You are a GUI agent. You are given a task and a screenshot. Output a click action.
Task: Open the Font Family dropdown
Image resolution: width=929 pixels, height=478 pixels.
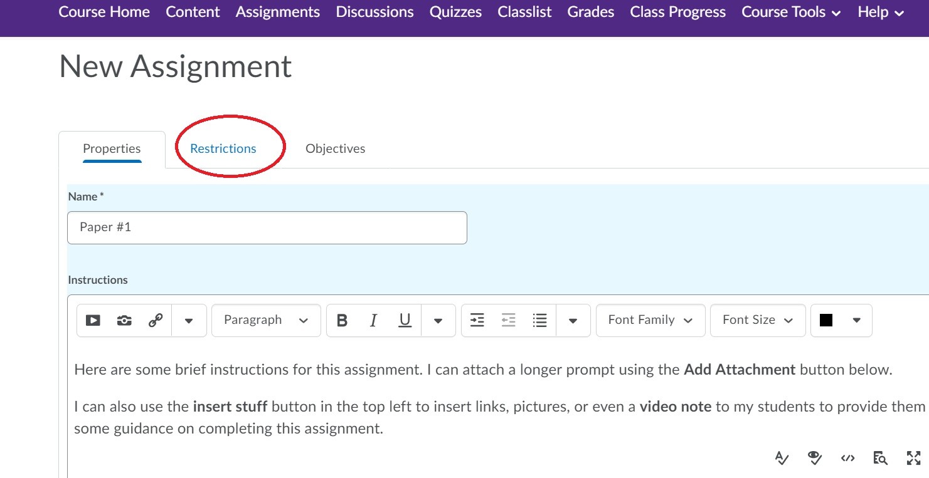tap(650, 320)
